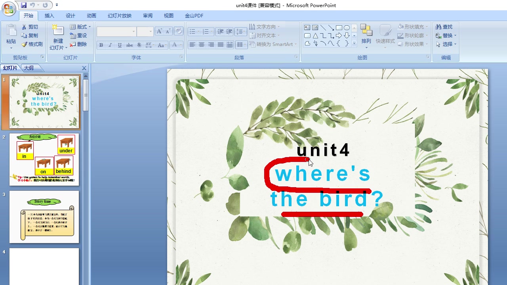Open the columns dropdown in paragraph group

coord(241,45)
